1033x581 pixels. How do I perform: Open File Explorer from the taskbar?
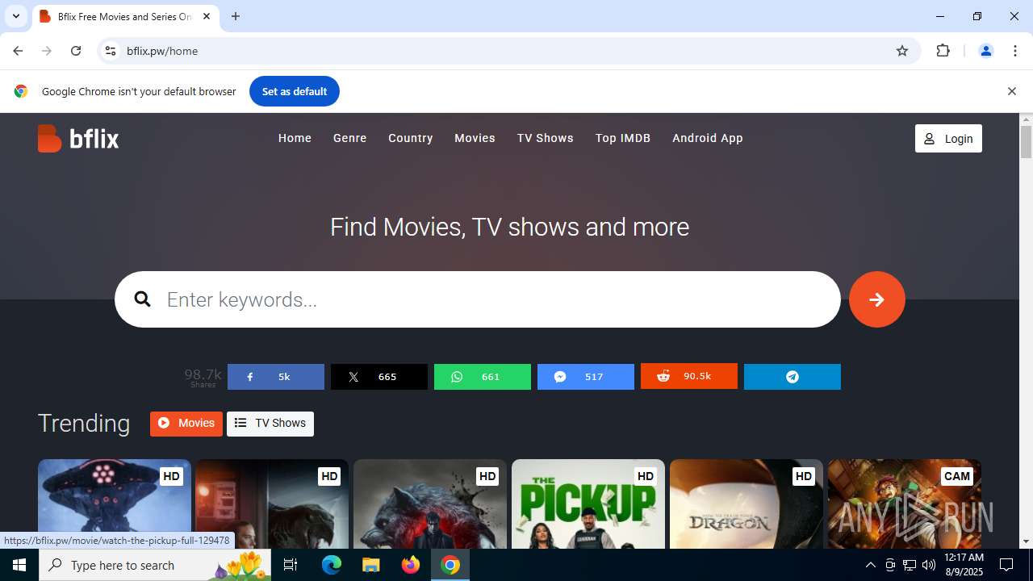point(371,565)
